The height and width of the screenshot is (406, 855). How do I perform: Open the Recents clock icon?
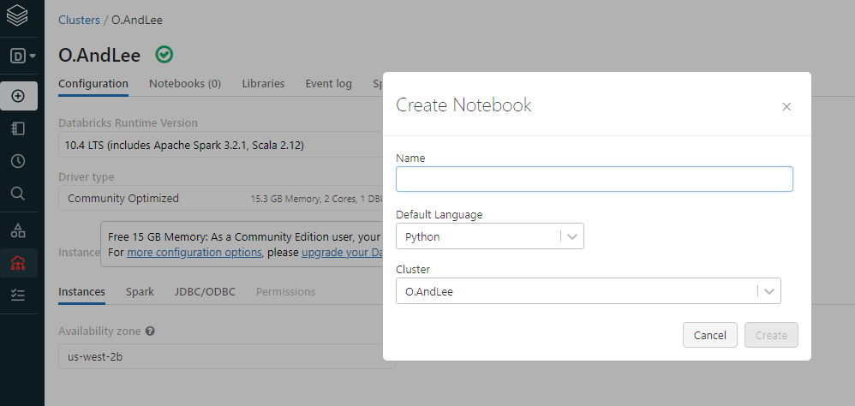(19, 161)
